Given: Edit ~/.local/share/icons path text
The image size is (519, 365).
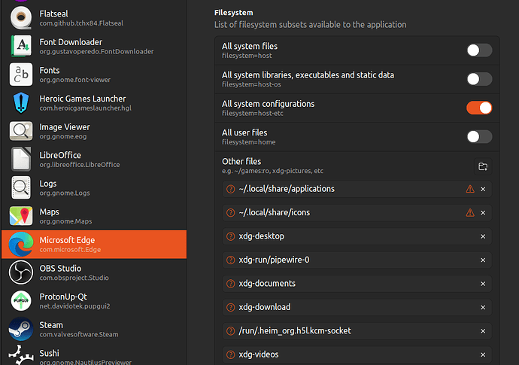Looking at the screenshot, I should point(275,213).
